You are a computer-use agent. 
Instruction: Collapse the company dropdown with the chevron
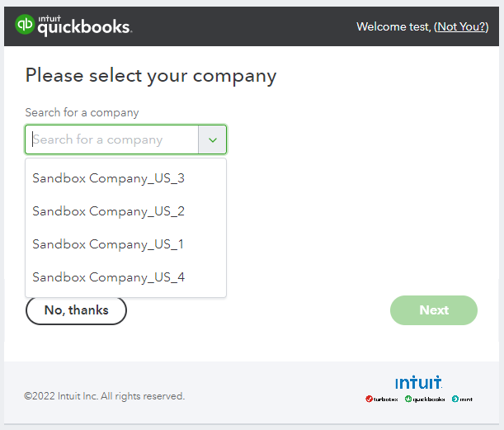(x=213, y=140)
